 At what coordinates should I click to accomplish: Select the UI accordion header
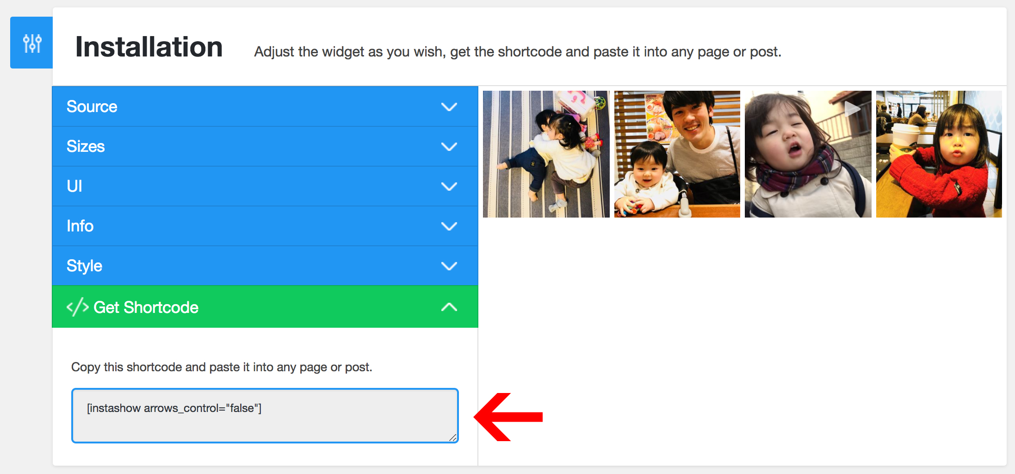[265, 186]
